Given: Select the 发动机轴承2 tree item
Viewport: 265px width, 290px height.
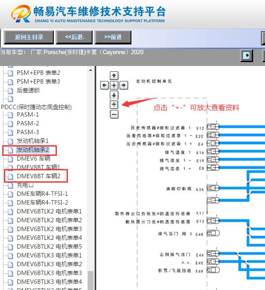Looking at the screenshot, I should click(x=33, y=150).
